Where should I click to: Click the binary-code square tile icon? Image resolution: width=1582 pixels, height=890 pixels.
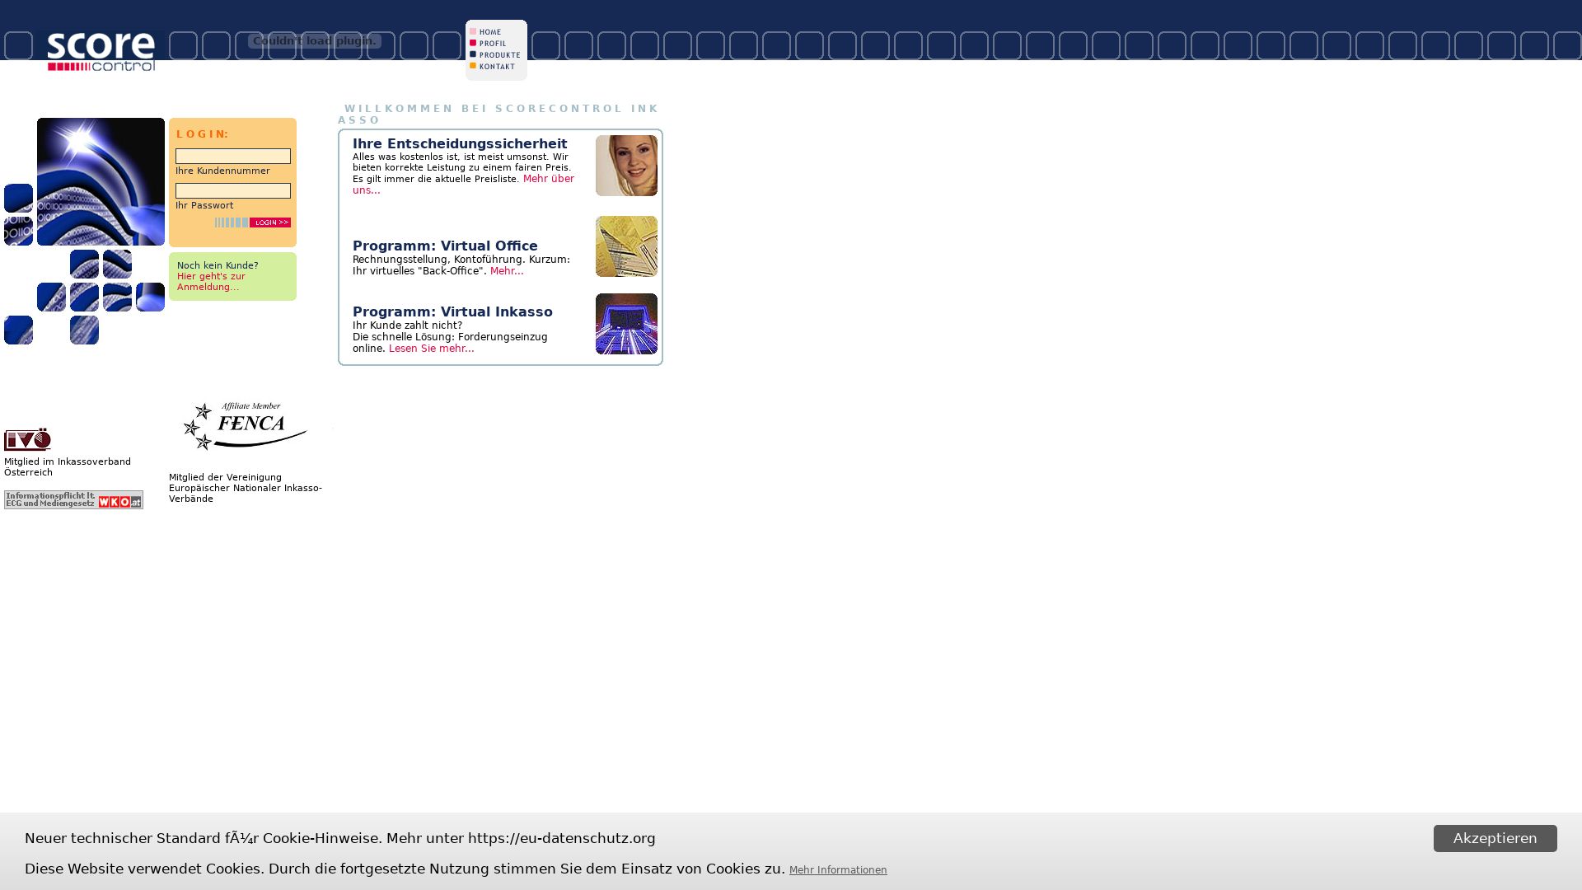18,231
